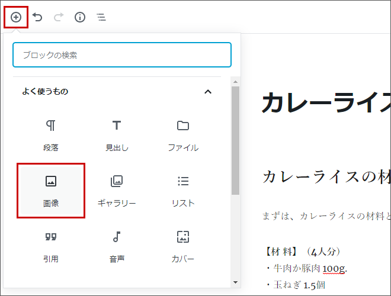
Task: Insert a ファイル file block
Action: pos(183,136)
